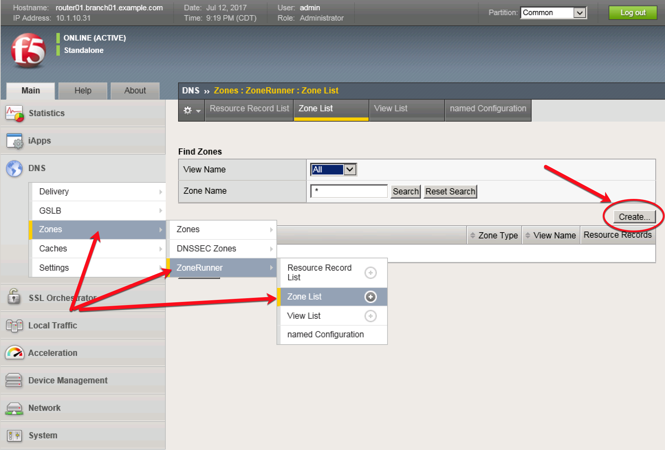Click plus icon beside Zone List flyout

(370, 297)
